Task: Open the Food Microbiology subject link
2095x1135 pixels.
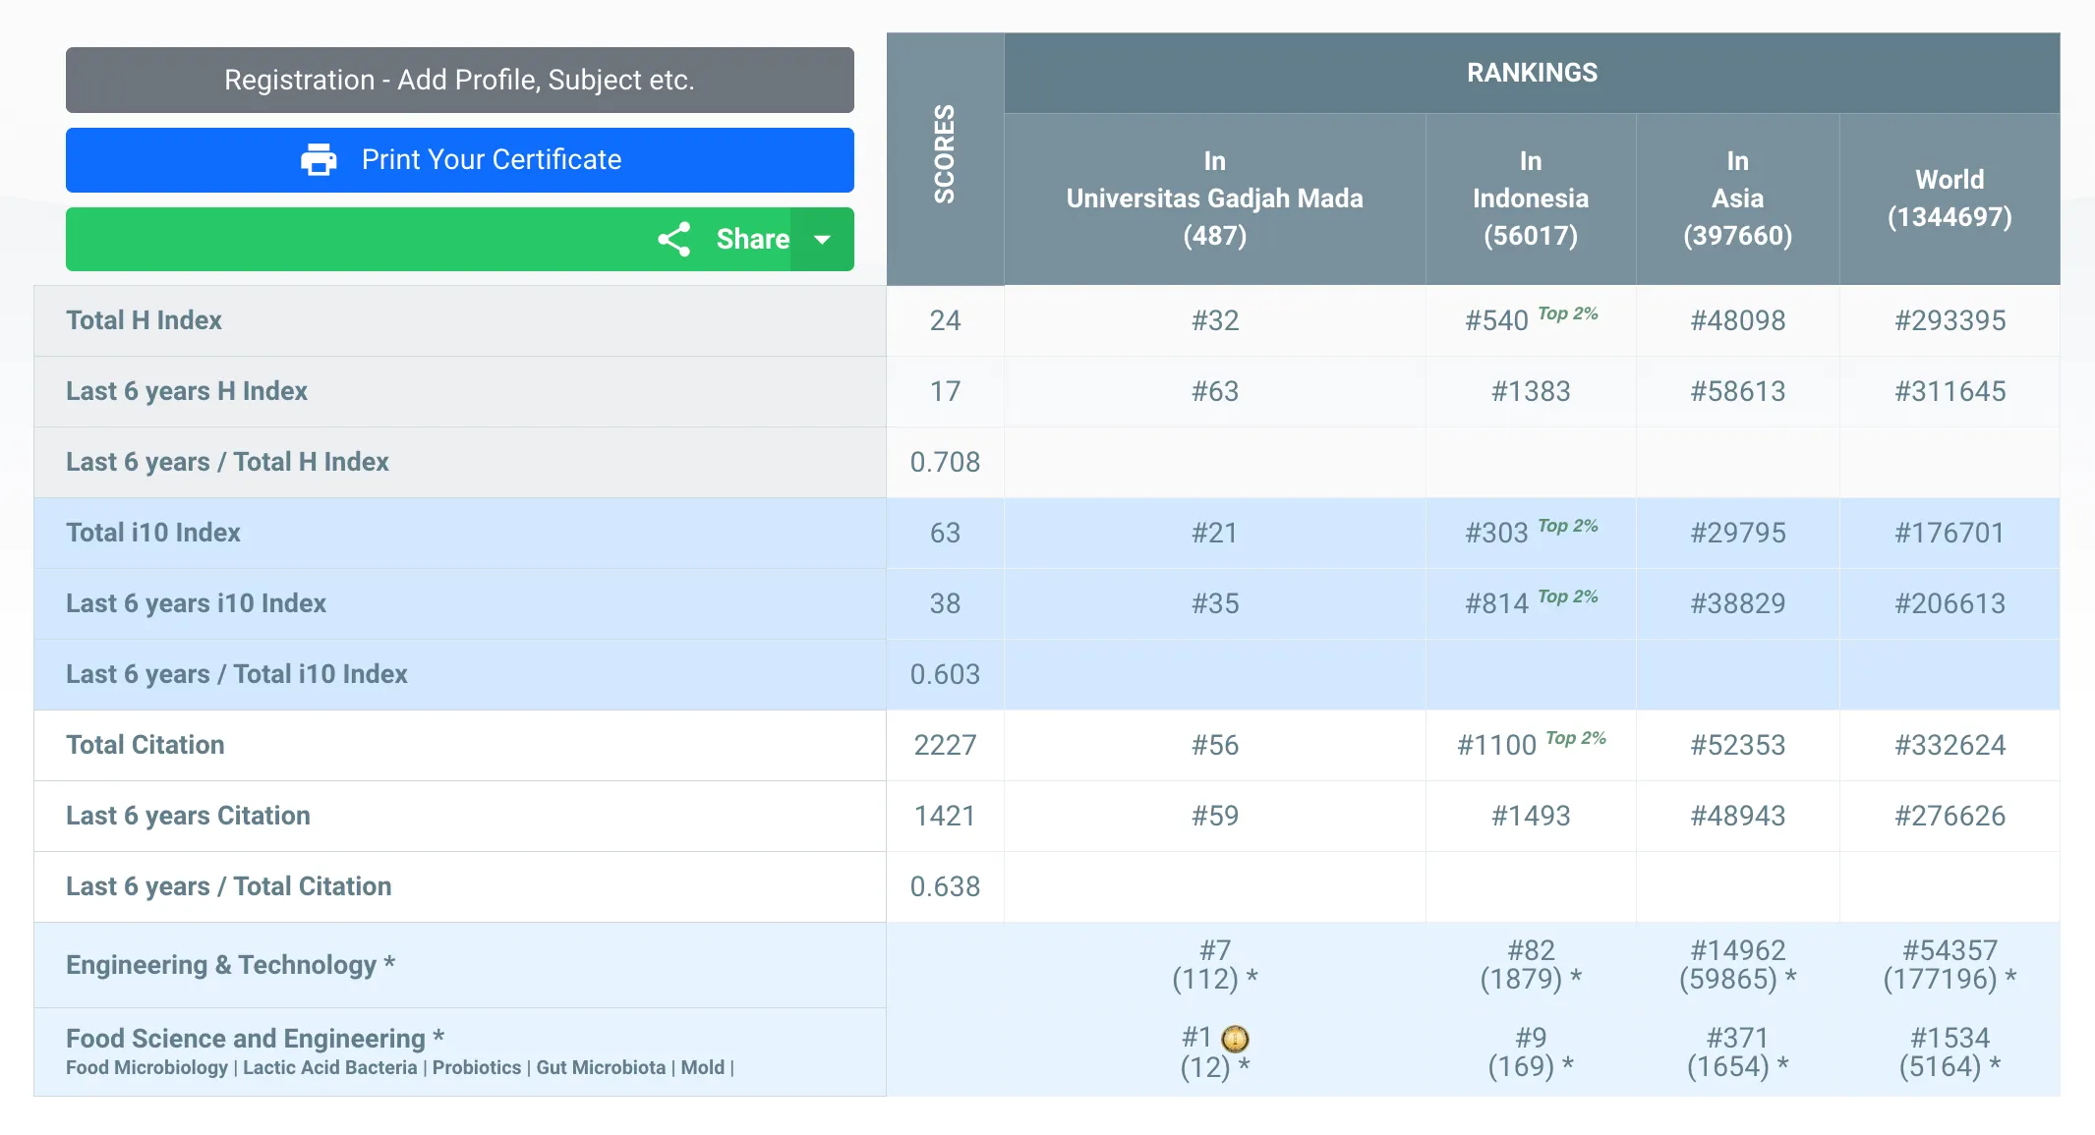Action: click(146, 1067)
